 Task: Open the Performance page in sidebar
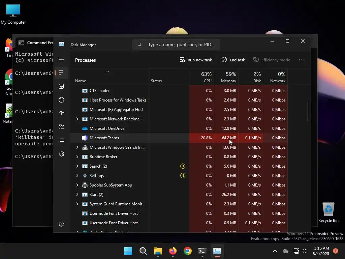click(x=61, y=86)
